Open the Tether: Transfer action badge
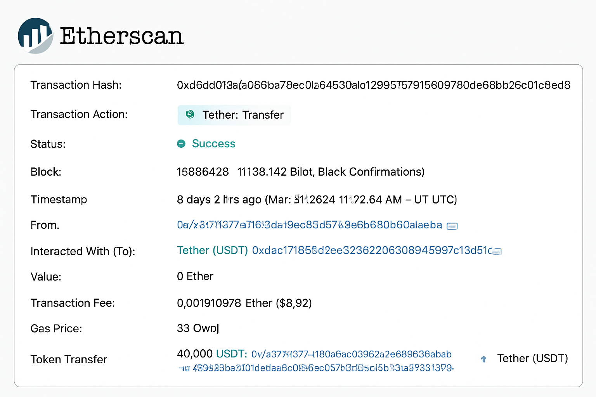596x397 pixels. [x=234, y=115]
